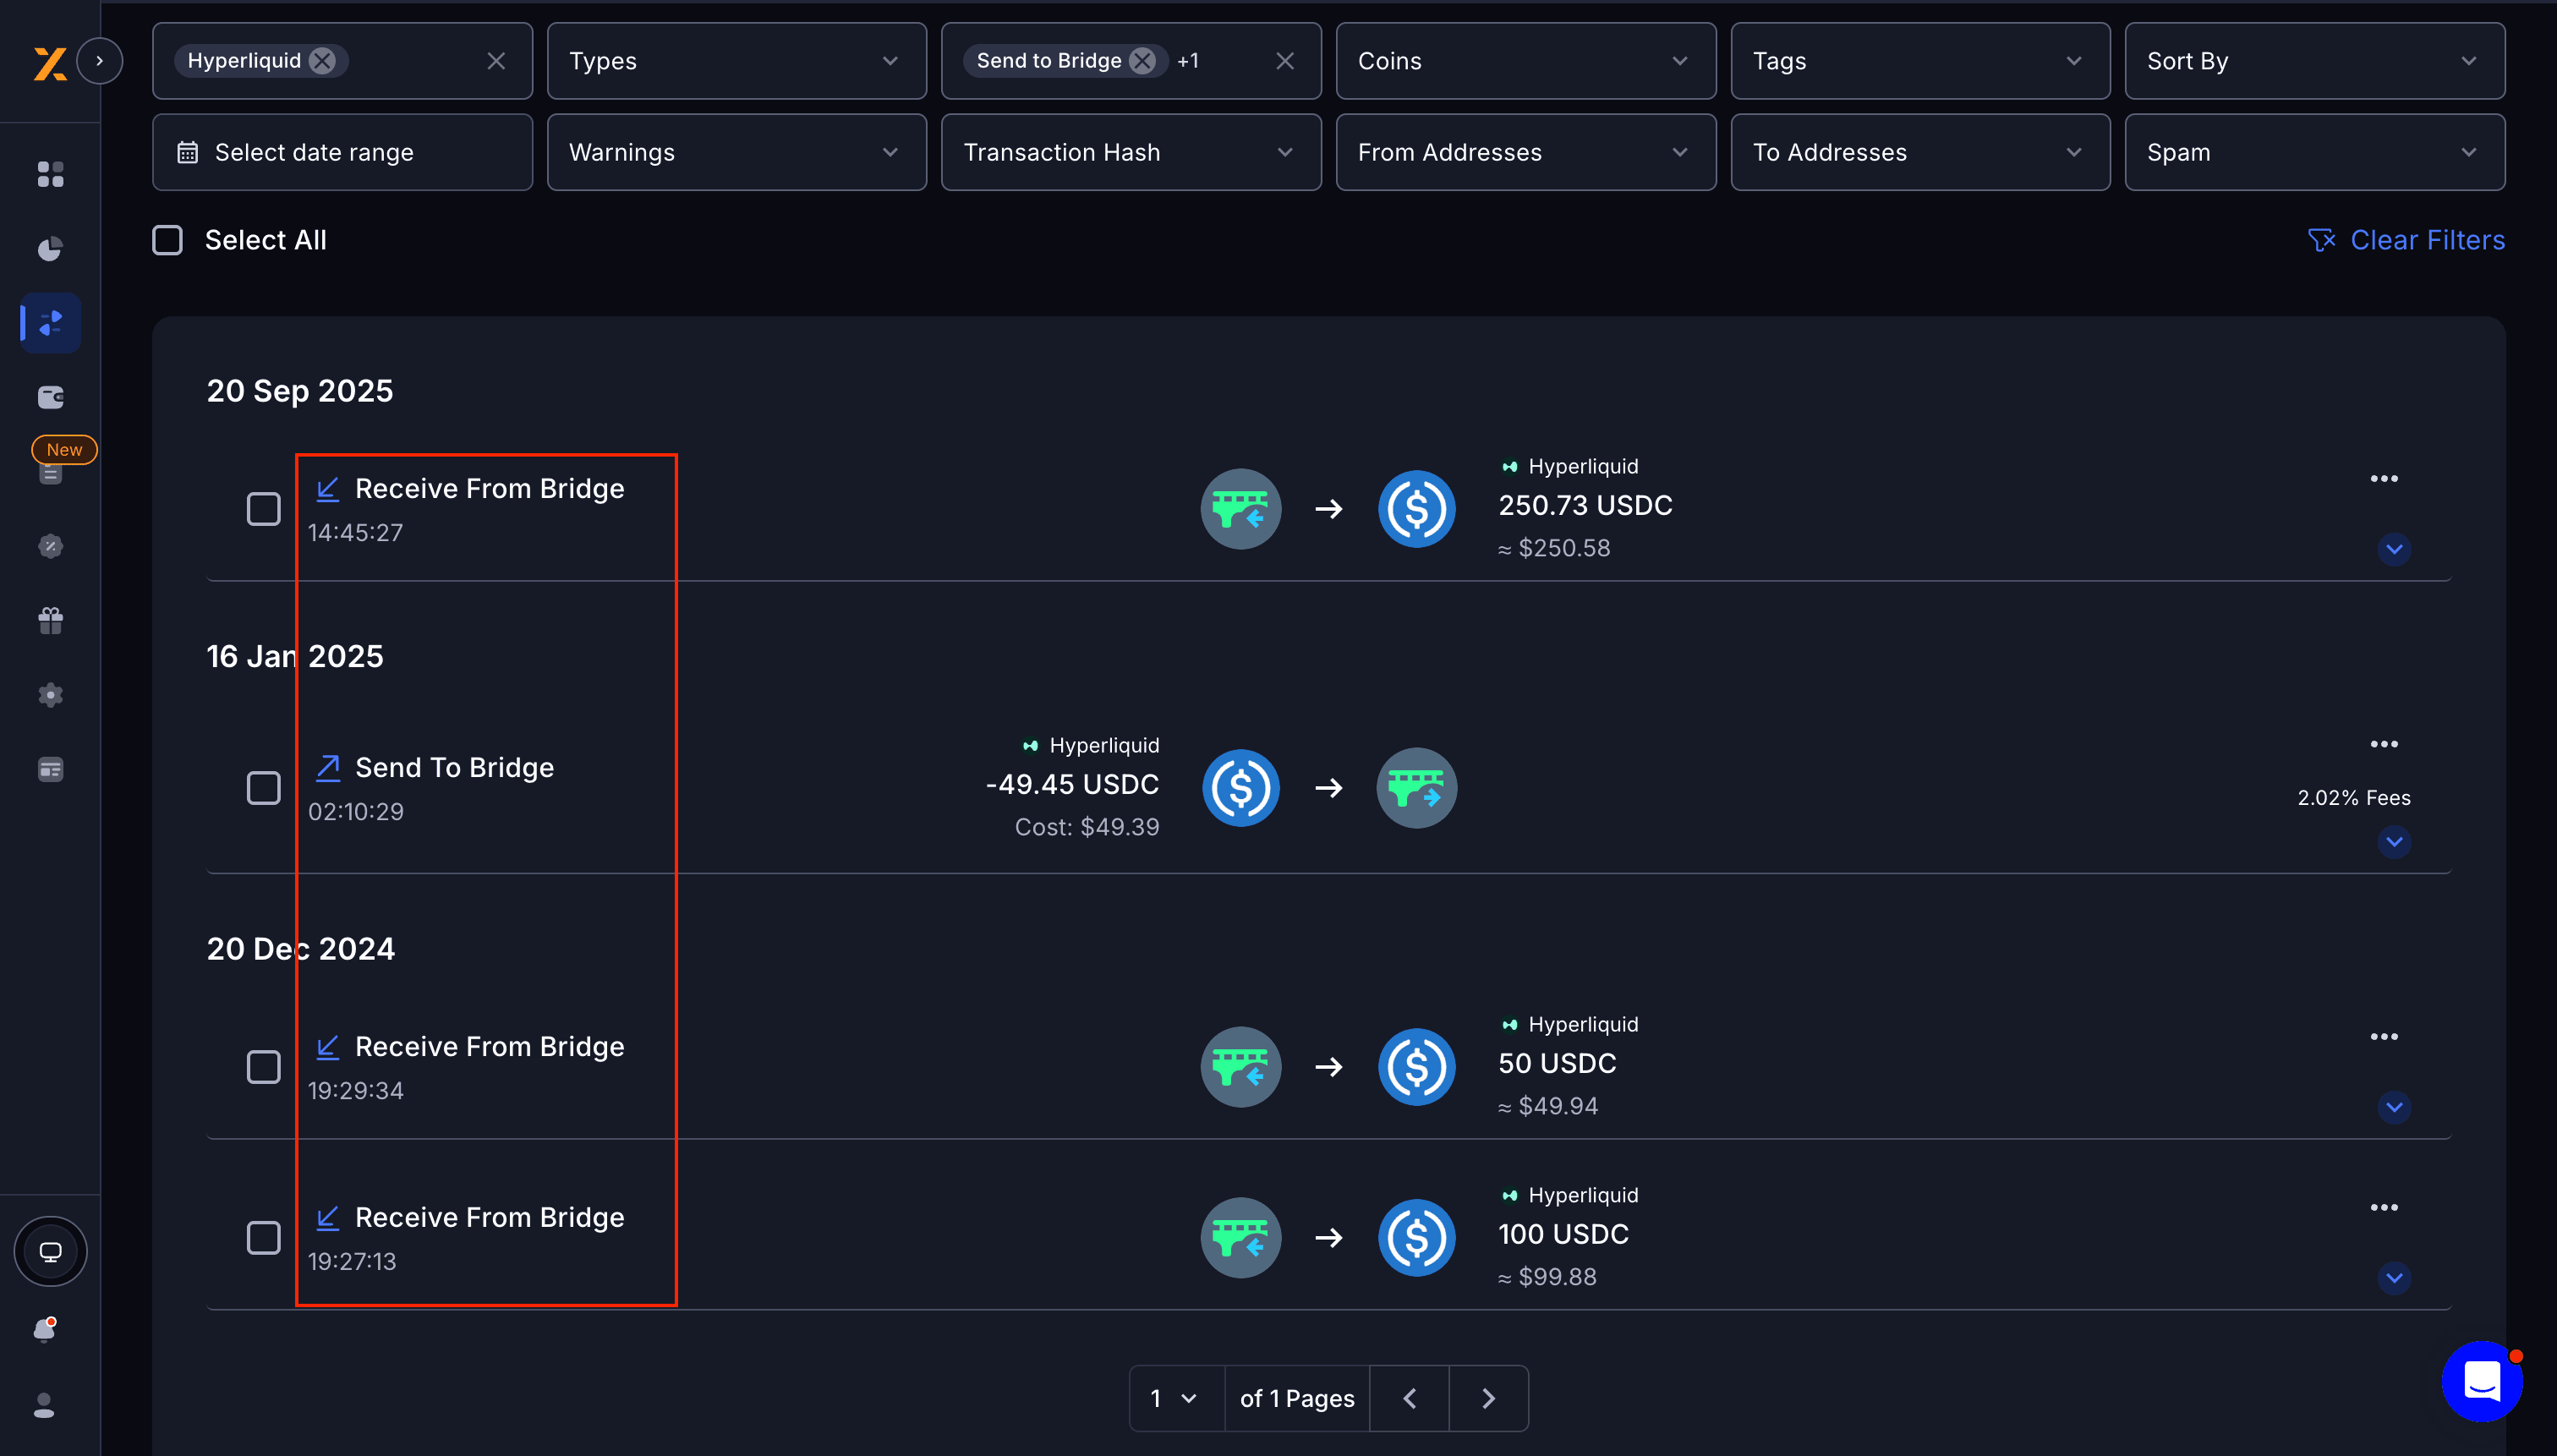The width and height of the screenshot is (2557, 1456).
Task: Check the Select All checkbox
Action: coord(167,240)
